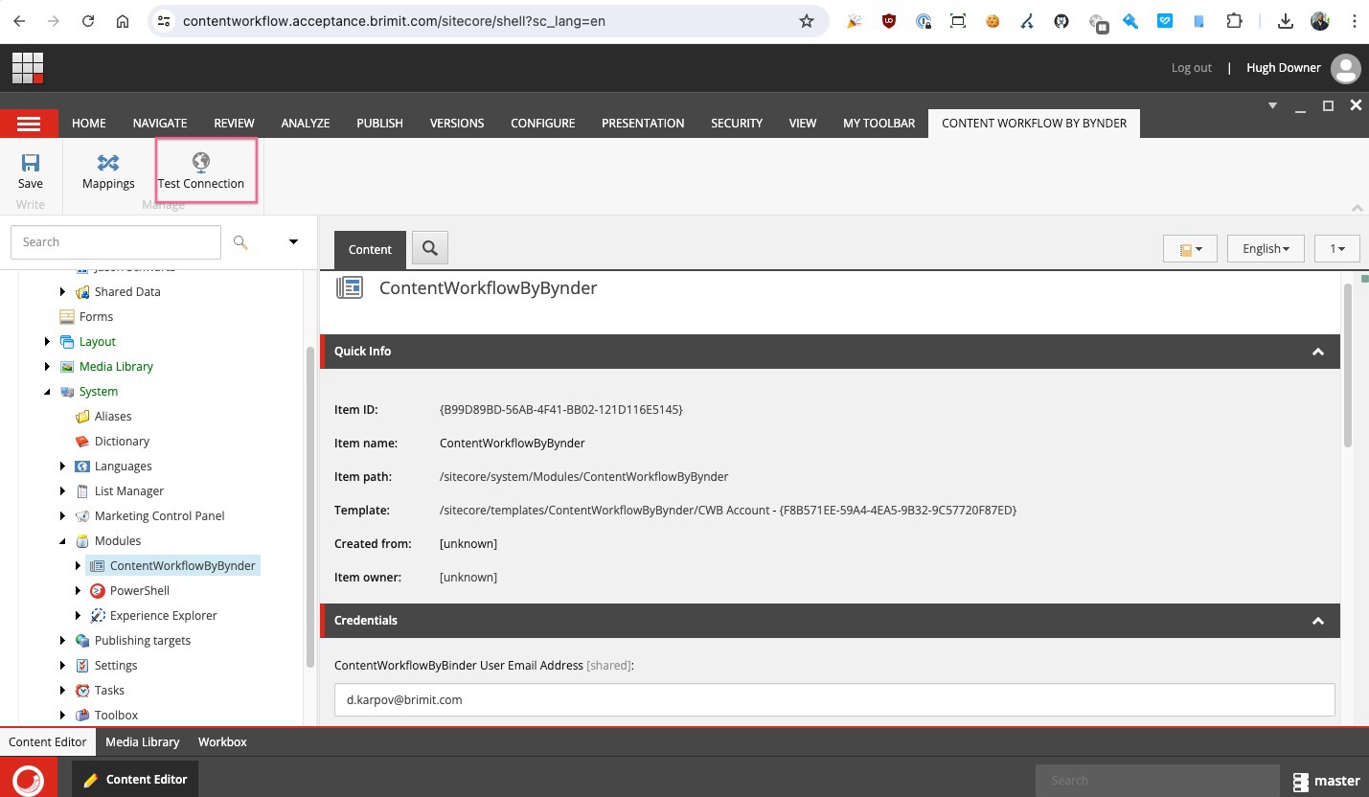Open Chrome three-dot menu
Viewport: 1369px width, 797px height.
[1354, 21]
